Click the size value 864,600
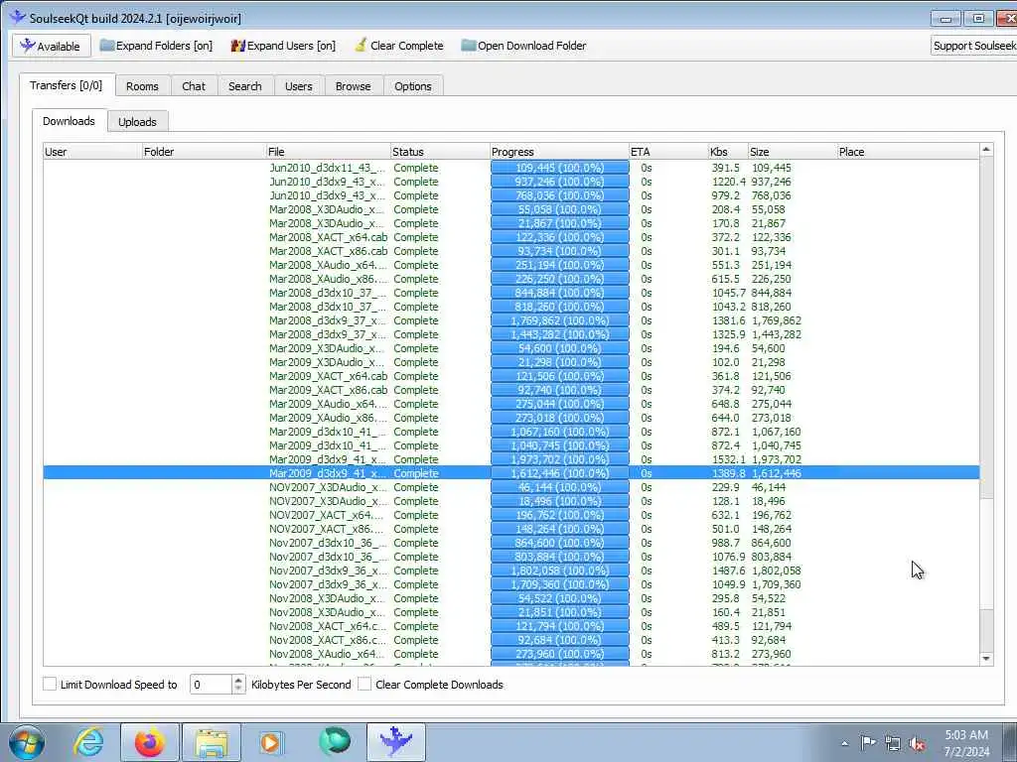This screenshot has height=762, width=1017. (771, 543)
